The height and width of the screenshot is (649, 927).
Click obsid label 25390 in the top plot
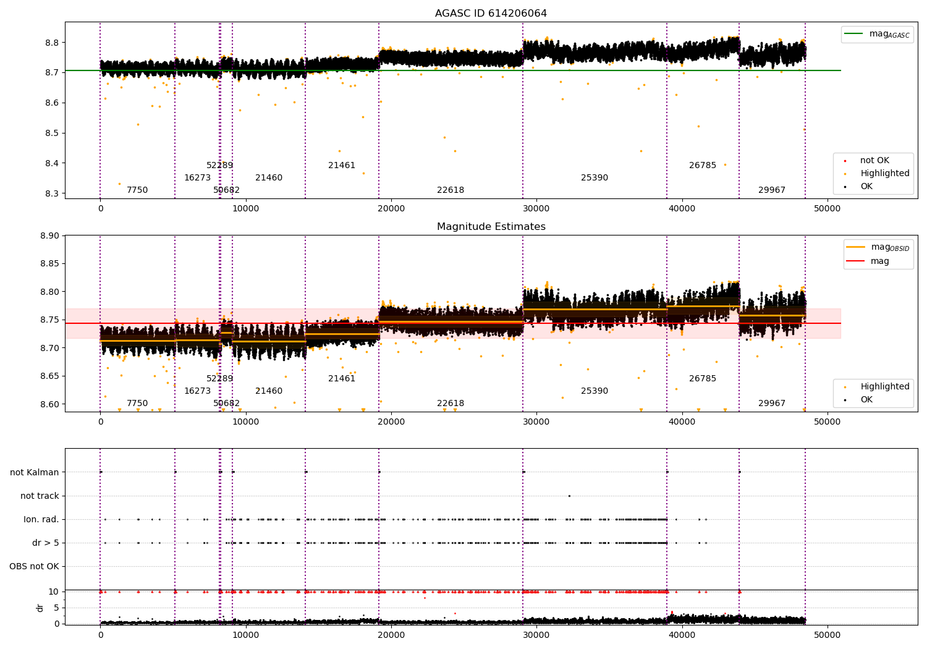point(595,178)
